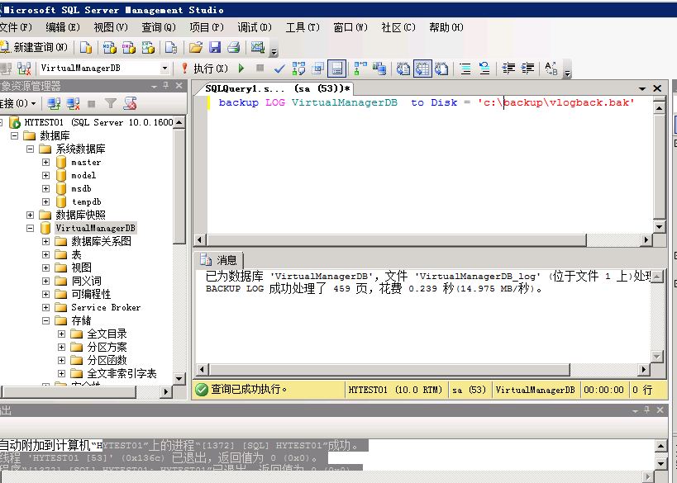Viewport: 677px width, 483px height.
Task: Click the Decrease Indent toolbar icon
Action: click(x=508, y=69)
